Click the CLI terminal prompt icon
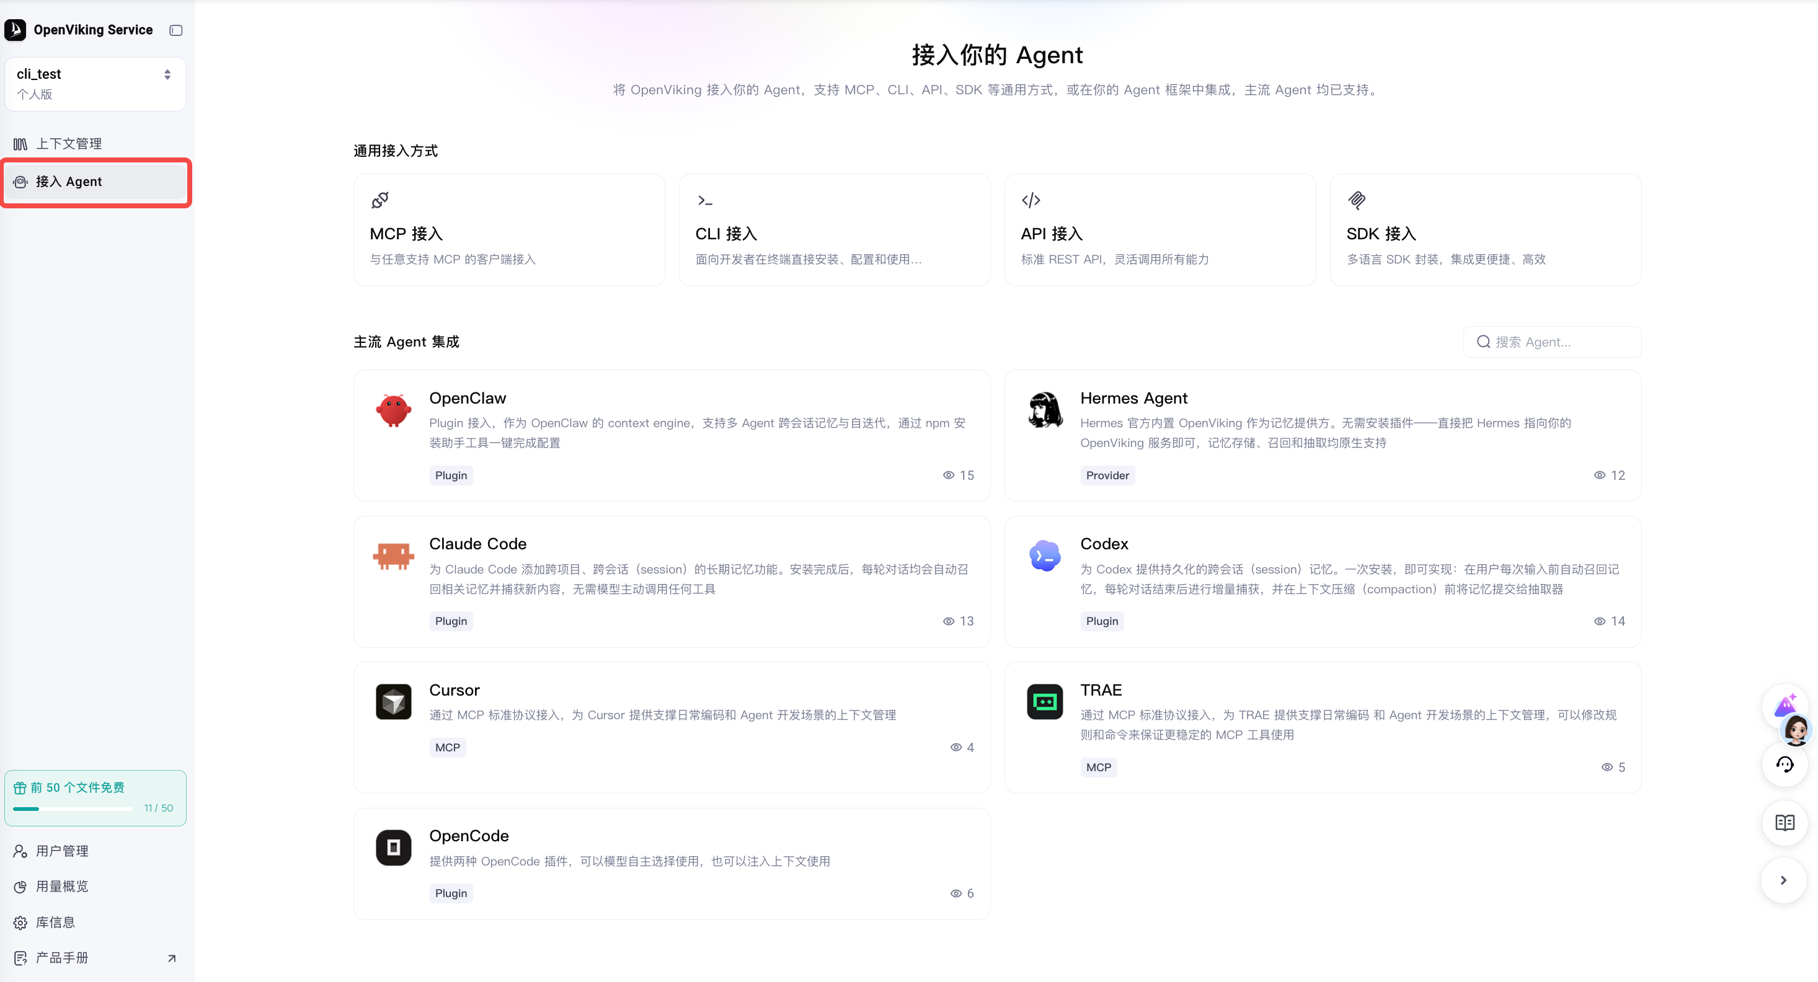1818x982 pixels. (x=704, y=200)
